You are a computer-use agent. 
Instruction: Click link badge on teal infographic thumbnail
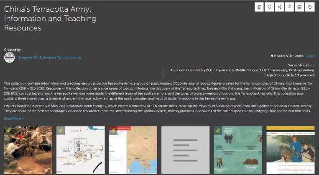point(218,130)
